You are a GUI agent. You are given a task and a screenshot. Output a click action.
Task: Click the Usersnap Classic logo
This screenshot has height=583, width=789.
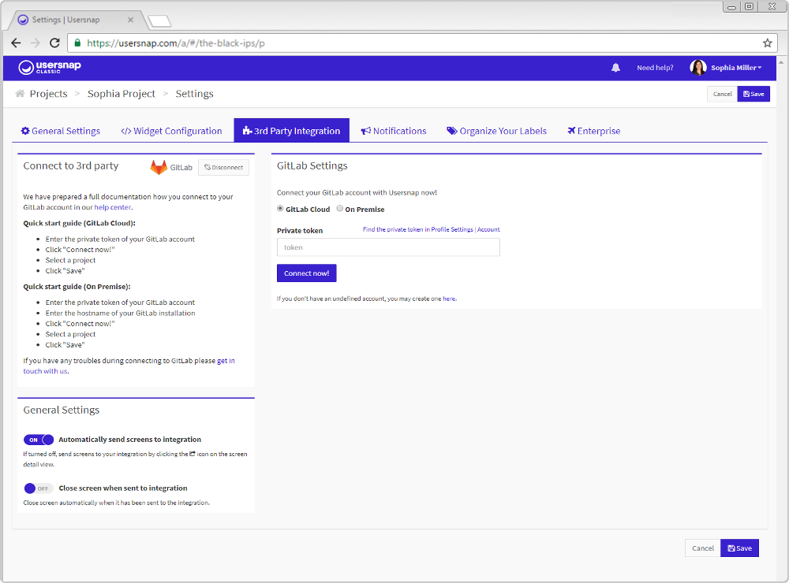49,67
